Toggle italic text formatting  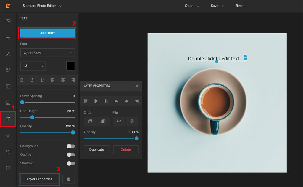tap(32, 80)
